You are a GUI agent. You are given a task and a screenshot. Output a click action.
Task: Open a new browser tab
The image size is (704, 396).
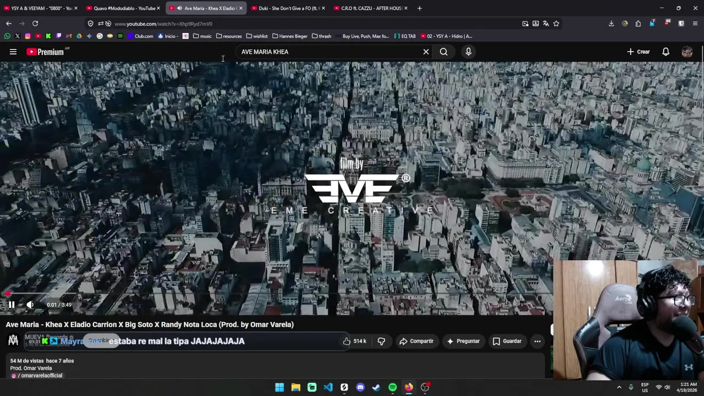[x=419, y=8]
